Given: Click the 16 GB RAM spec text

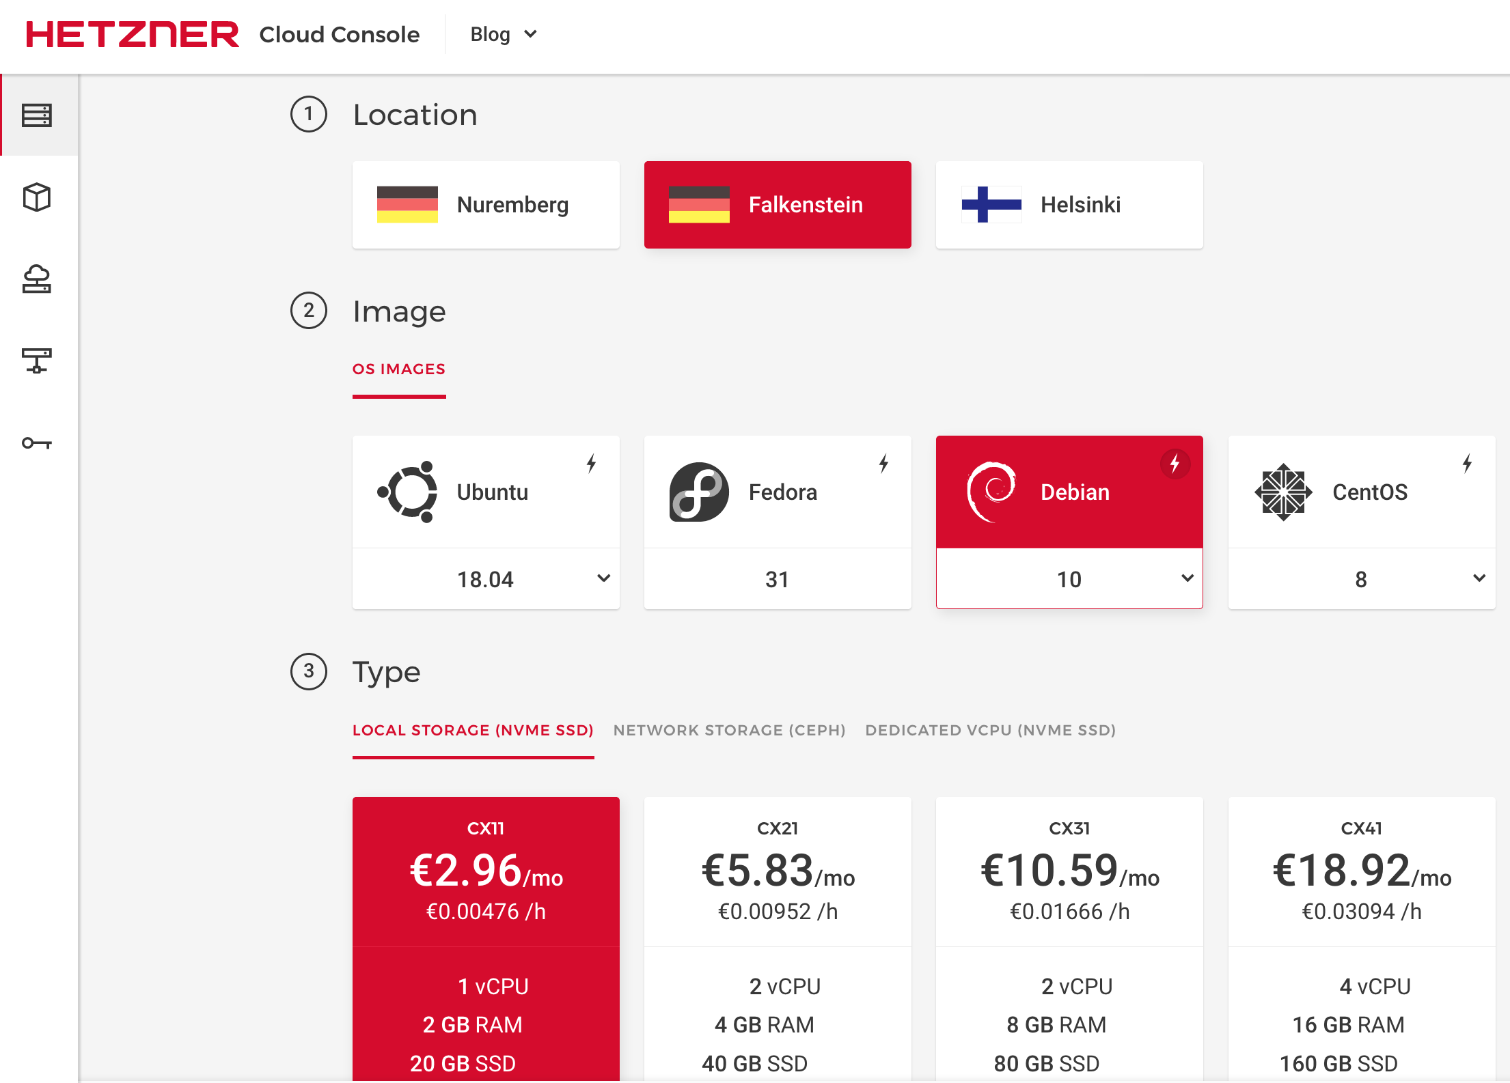Looking at the screenshot, I should 1349,1025.
